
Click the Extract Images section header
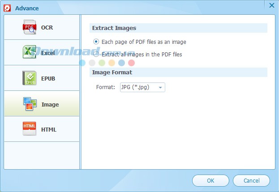178,28
